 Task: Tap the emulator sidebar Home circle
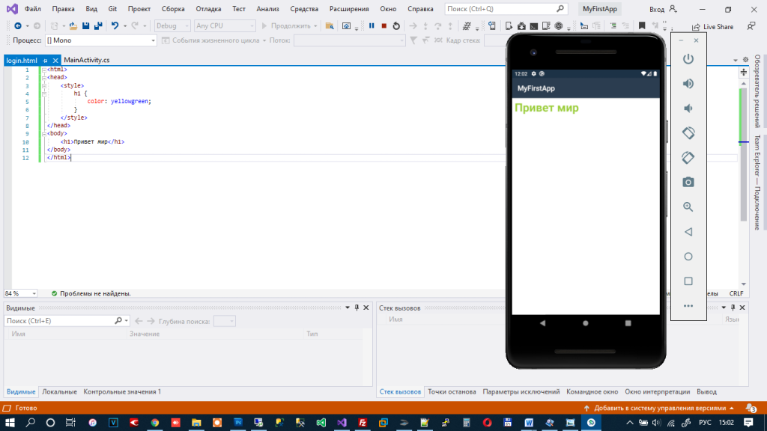[x=688, y=257]
